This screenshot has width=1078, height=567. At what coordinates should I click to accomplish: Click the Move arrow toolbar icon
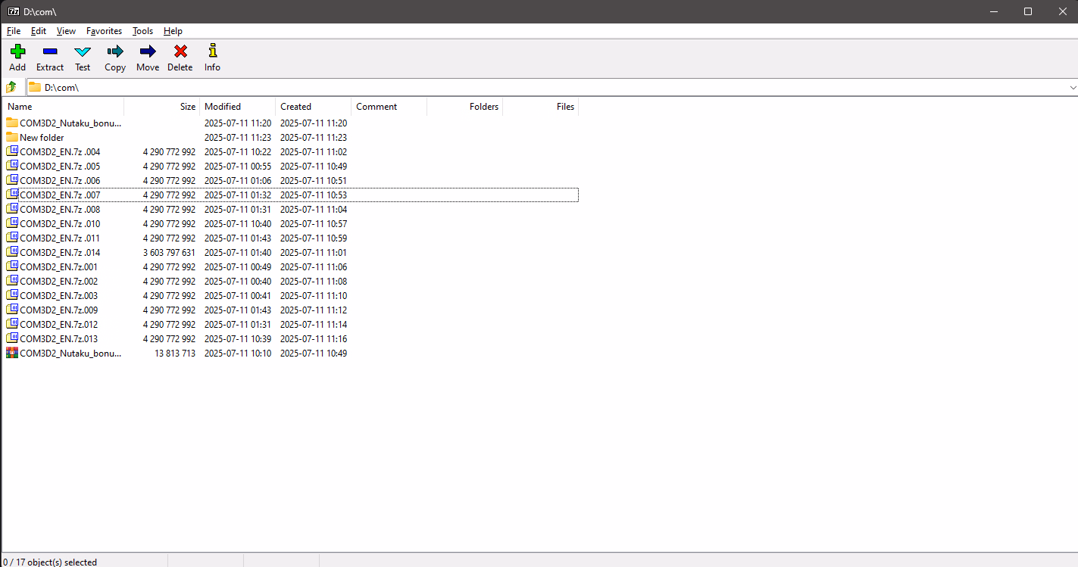coord(148,51)
